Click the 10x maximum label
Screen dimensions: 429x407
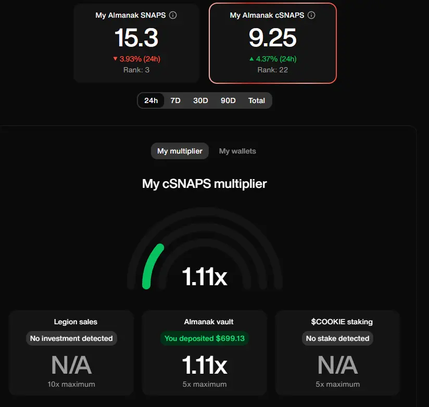click(x=71, y=384)
